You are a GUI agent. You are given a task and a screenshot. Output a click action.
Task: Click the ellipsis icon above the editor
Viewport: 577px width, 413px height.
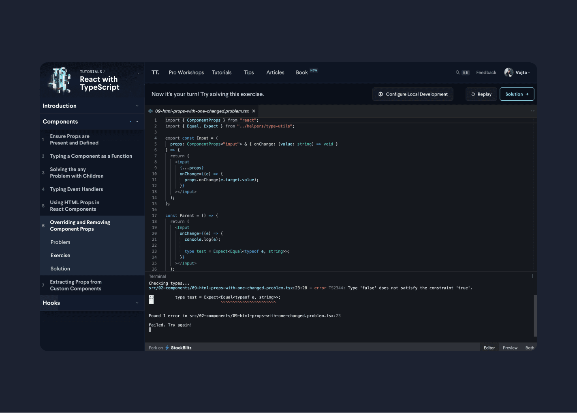533,111
